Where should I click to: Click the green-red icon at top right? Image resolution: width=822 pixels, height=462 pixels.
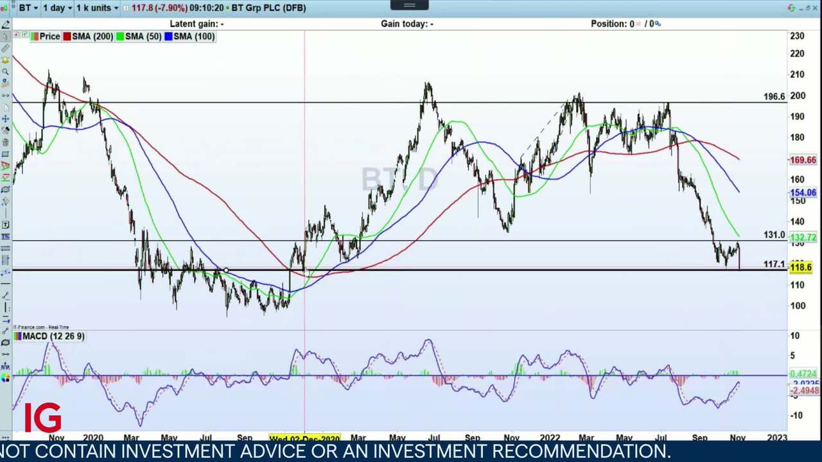click(x=791, y=8)
